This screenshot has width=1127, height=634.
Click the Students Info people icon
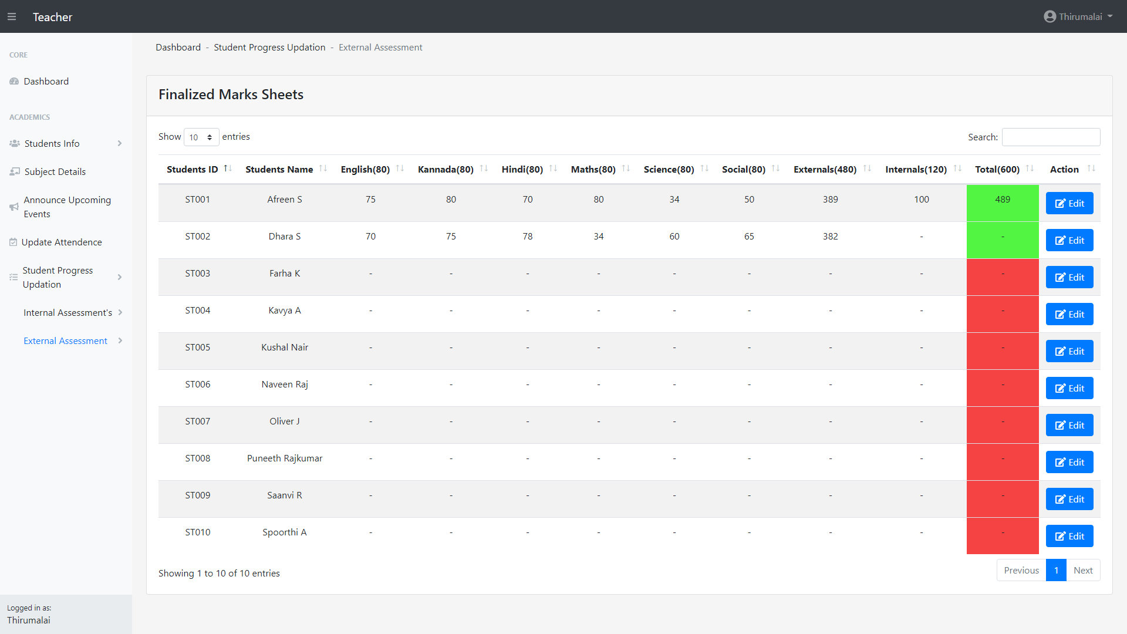click(15, 144)
